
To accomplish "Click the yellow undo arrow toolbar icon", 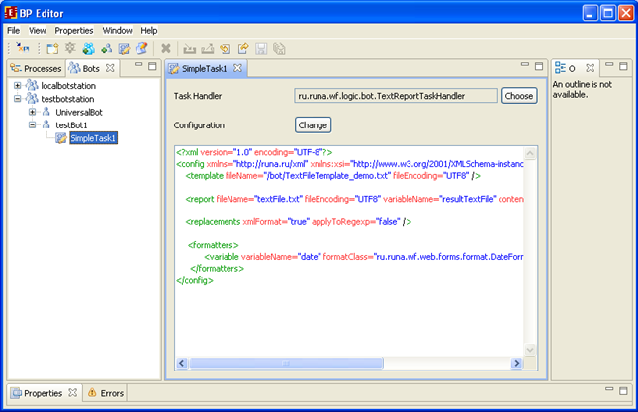I will click(226, 48).
